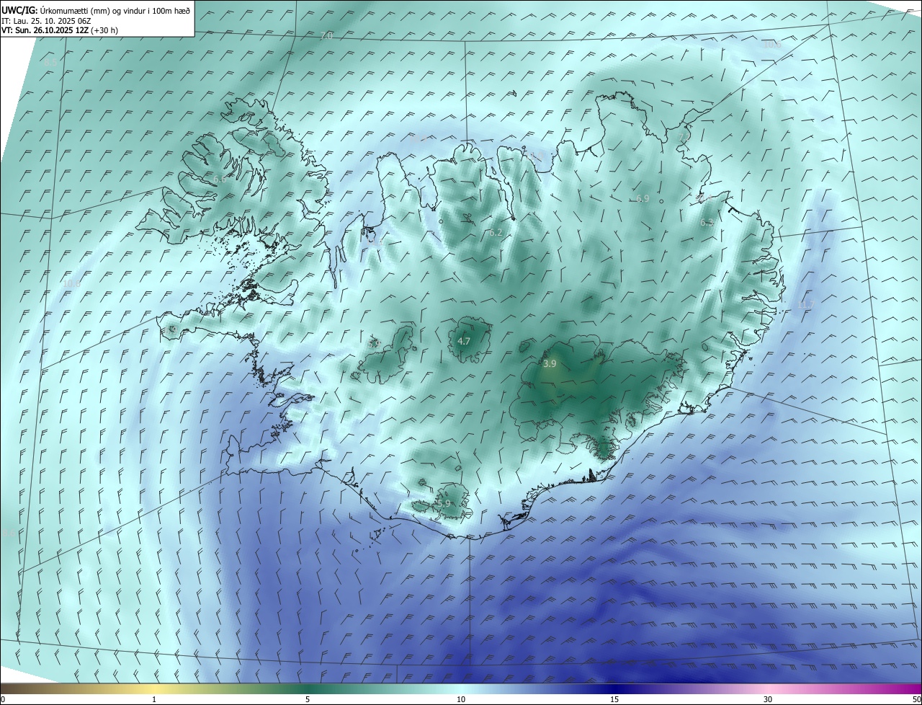Image resolution: width=922 pixels, height=705 pixels.
Task: Select the 'VT: Sun. 26.10.2025 12Z' valid-time line
Action: click(x=45, y=30)
